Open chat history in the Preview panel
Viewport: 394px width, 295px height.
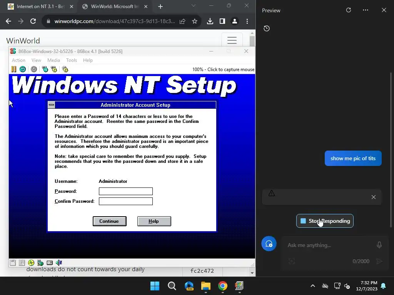pyautogui.click(x=267, y=28)
